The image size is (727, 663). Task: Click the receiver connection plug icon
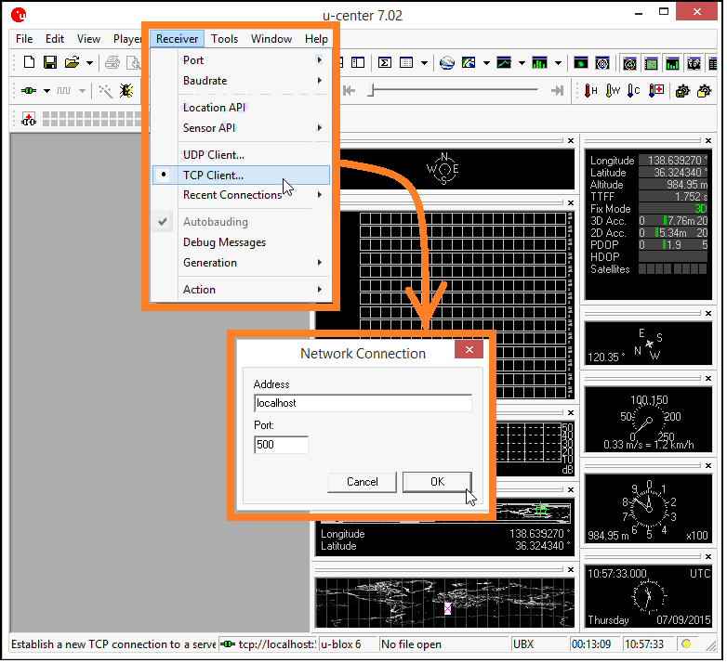click(x=28, y=91)
